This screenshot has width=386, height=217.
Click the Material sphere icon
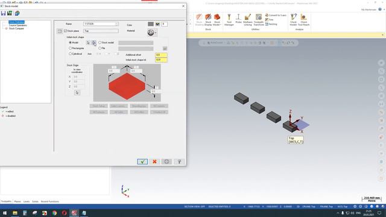151,32
